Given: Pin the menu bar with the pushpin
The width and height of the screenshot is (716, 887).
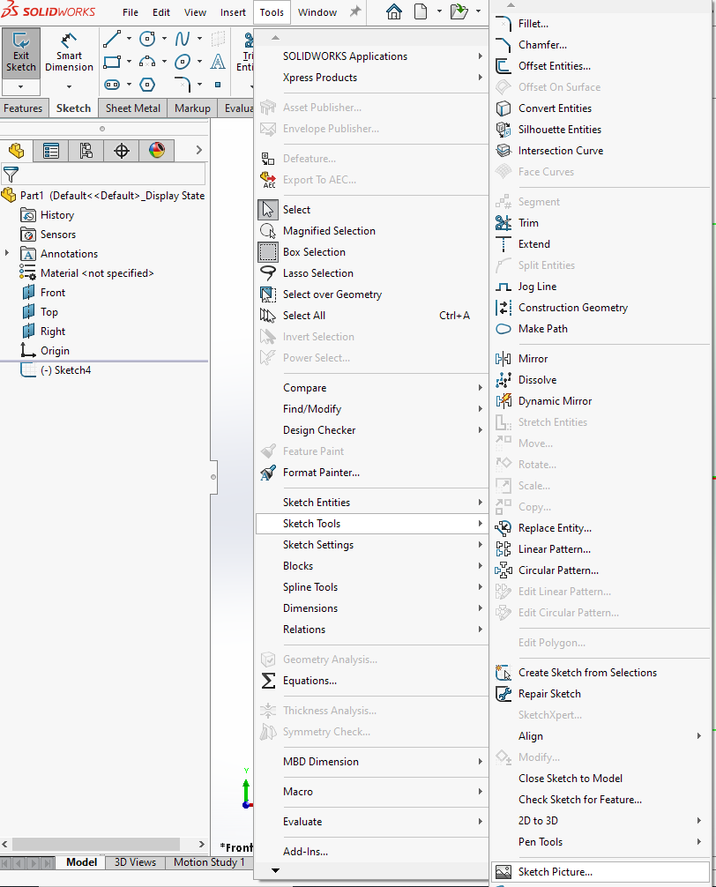Looking at the screenshot, I should click(355, 12).
